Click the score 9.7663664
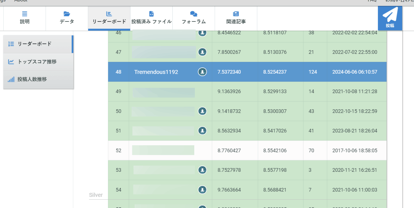This screenshot has width=414, height=208. coord(229,190)
